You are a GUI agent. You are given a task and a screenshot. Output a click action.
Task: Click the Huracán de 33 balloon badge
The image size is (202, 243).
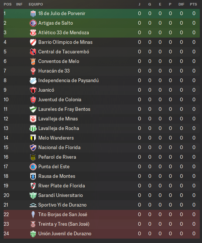tap(33, 71)
